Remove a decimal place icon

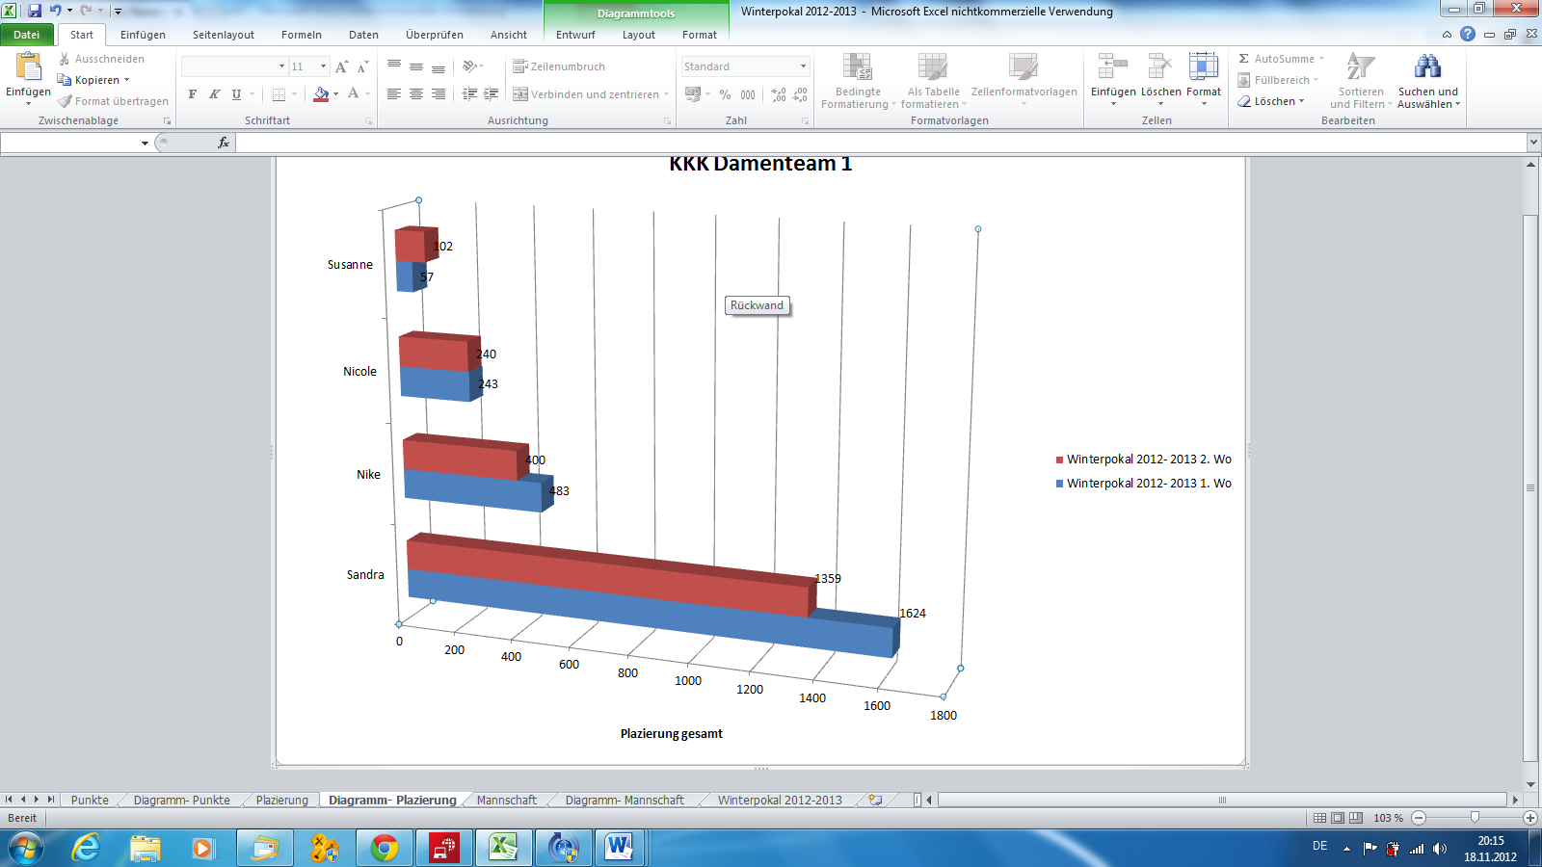click(x=800, y=94)
